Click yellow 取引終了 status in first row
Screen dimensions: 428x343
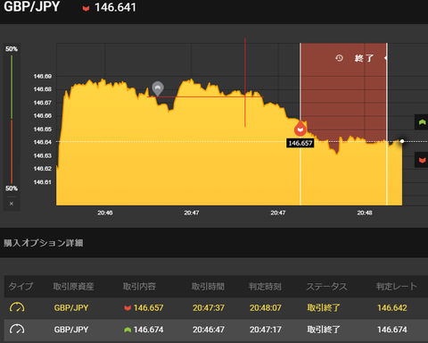click(324, 308)
